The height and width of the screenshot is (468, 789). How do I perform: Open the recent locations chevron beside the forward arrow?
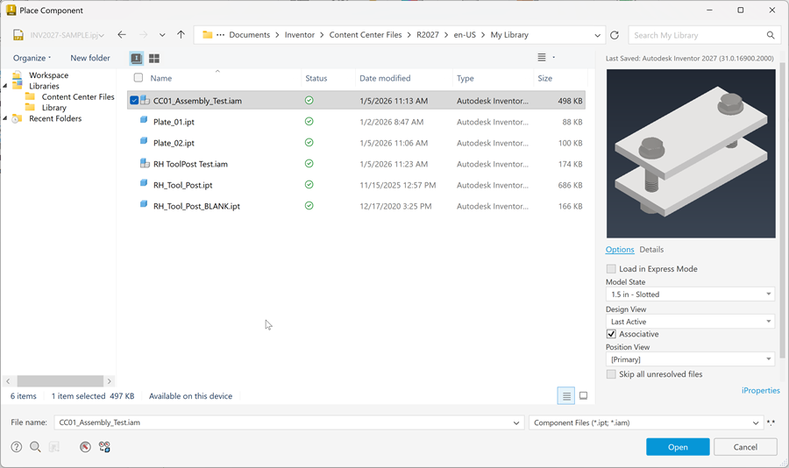coord(162,35)
